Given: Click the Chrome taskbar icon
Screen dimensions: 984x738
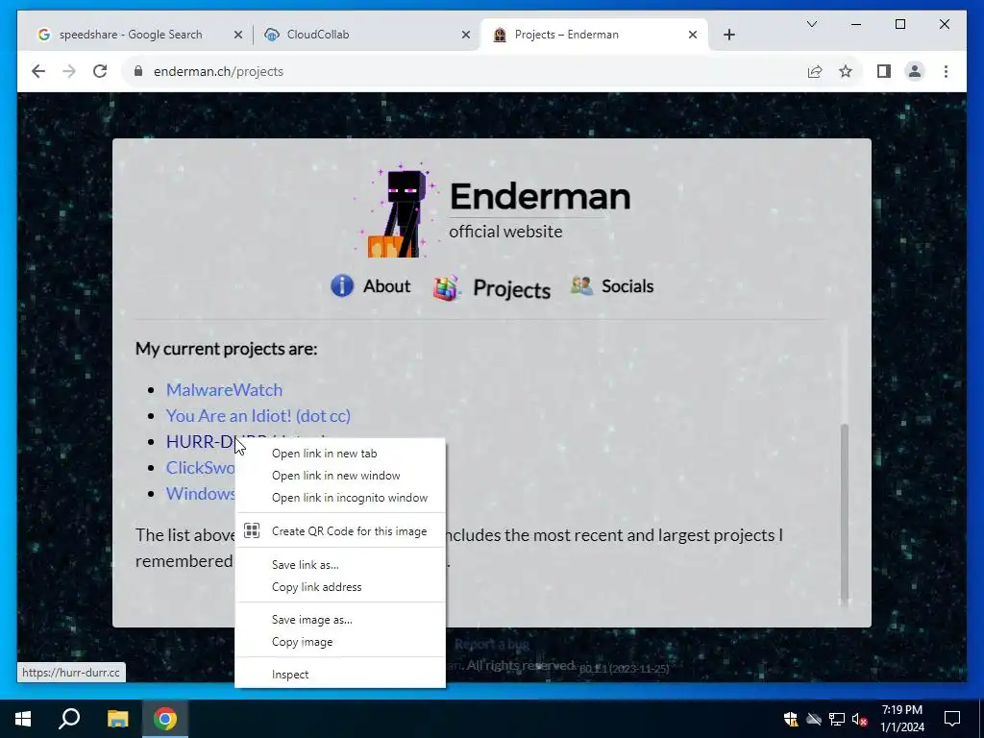Looking at the screenshot, I should [x=165, y=719].
